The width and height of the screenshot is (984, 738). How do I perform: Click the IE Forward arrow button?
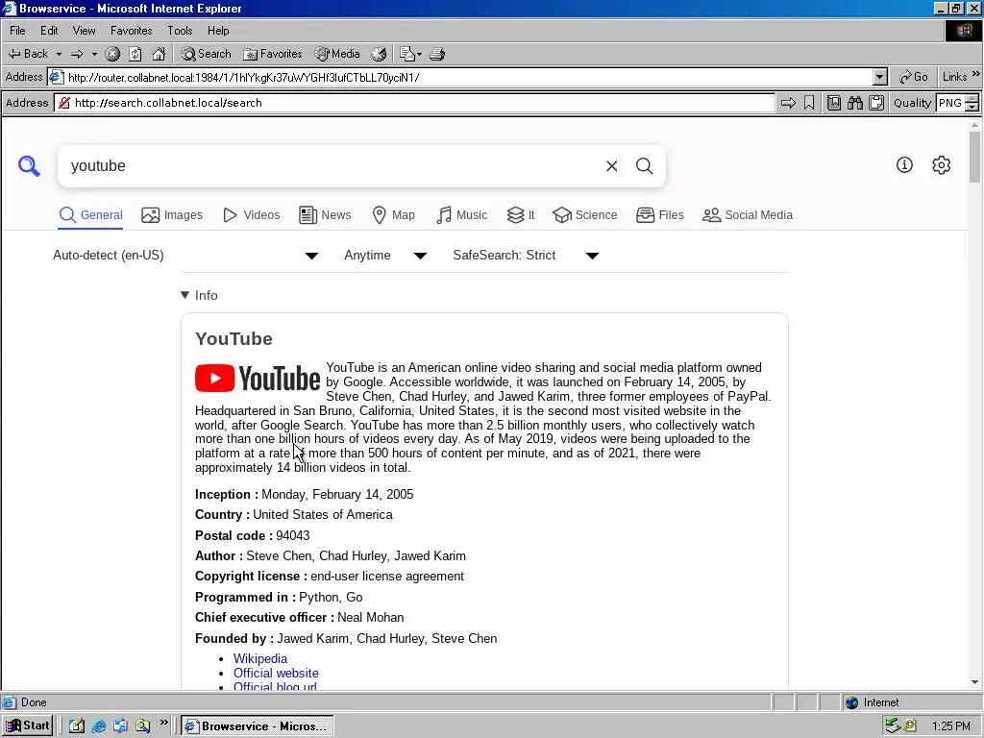click(77, 54)
